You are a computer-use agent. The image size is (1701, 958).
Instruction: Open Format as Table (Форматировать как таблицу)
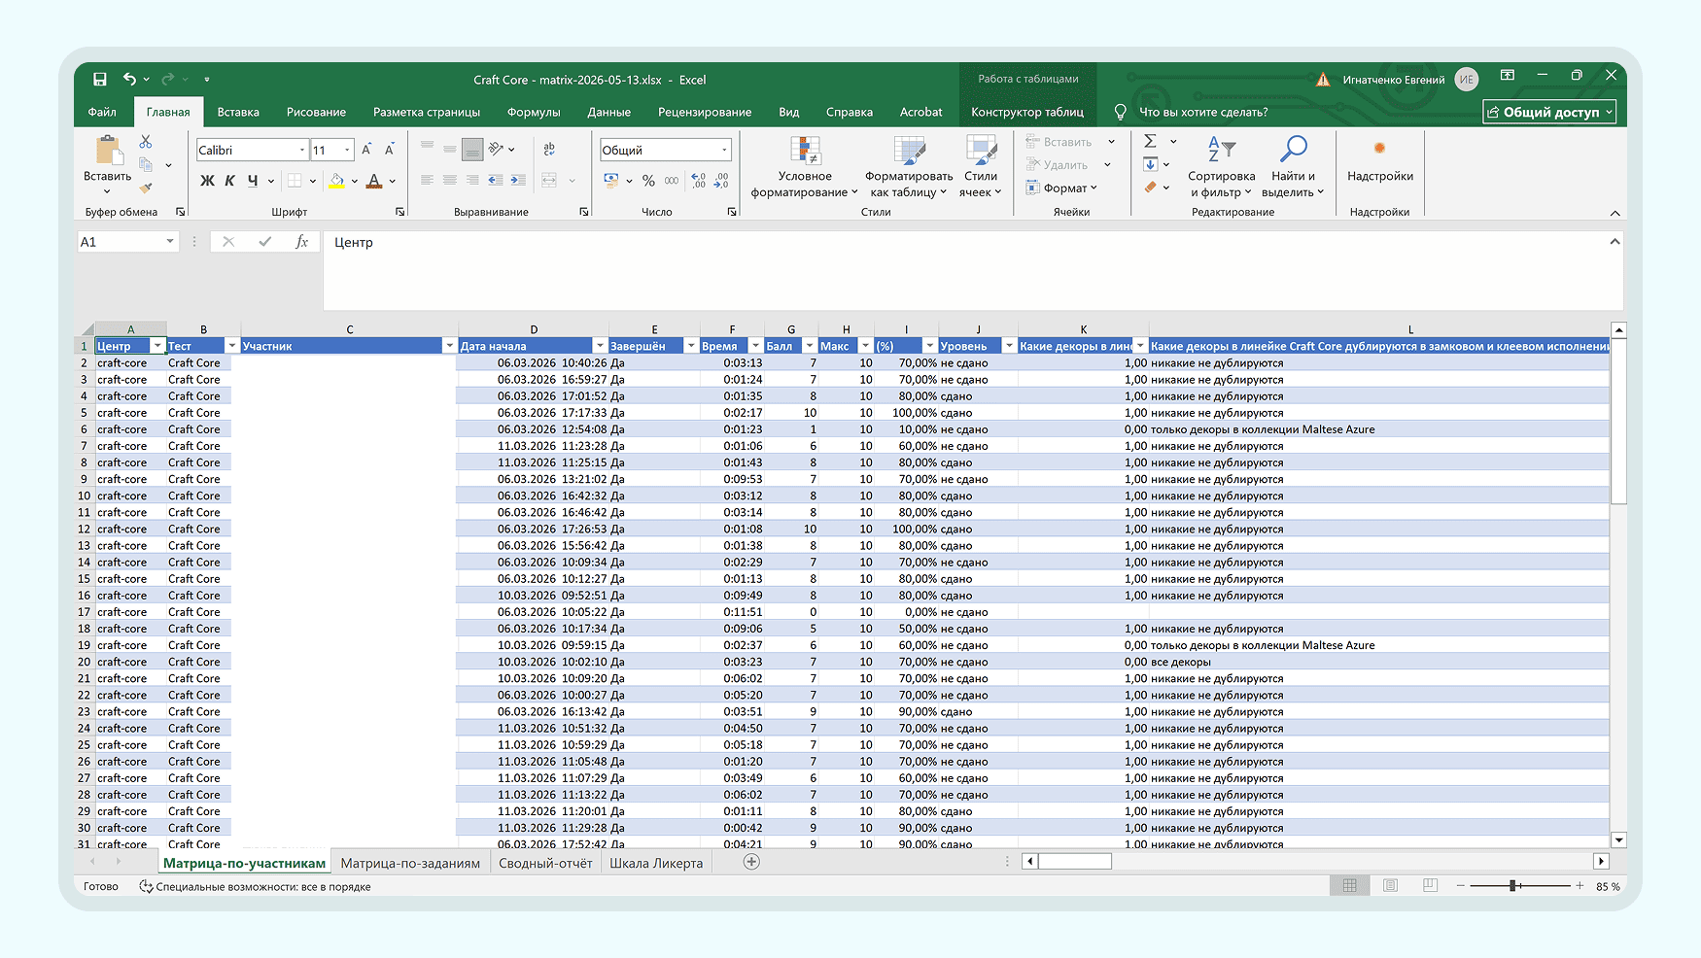tap(909, 166)
